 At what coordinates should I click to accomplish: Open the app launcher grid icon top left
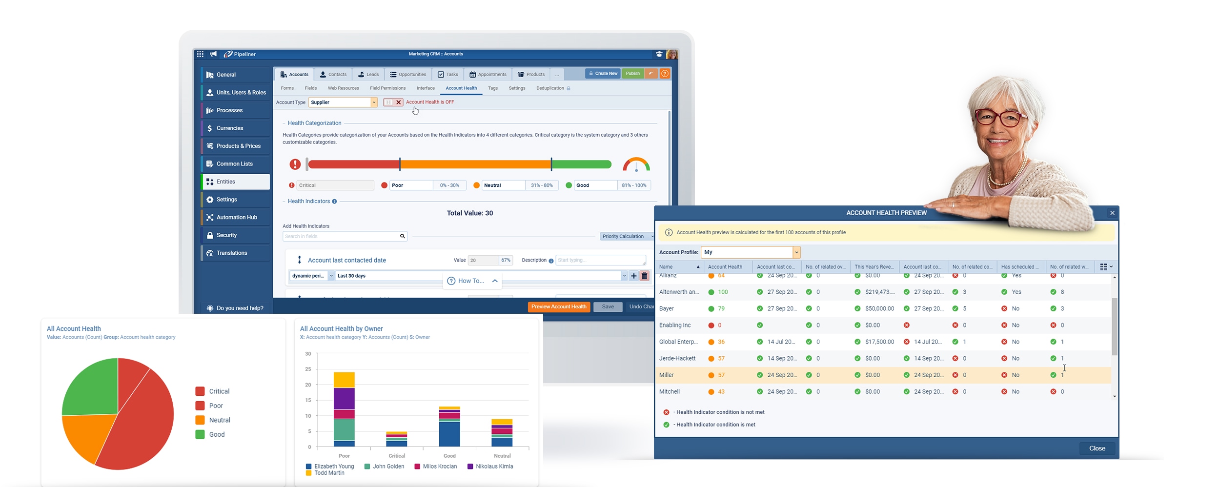[x=200, y=54]
